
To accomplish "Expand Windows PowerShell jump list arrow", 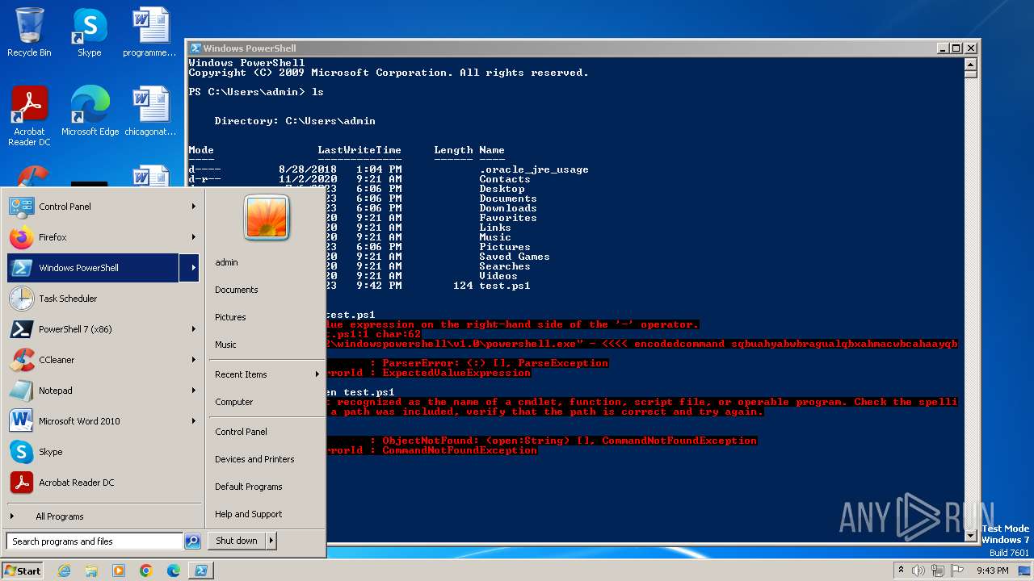I will click(190, 268).
